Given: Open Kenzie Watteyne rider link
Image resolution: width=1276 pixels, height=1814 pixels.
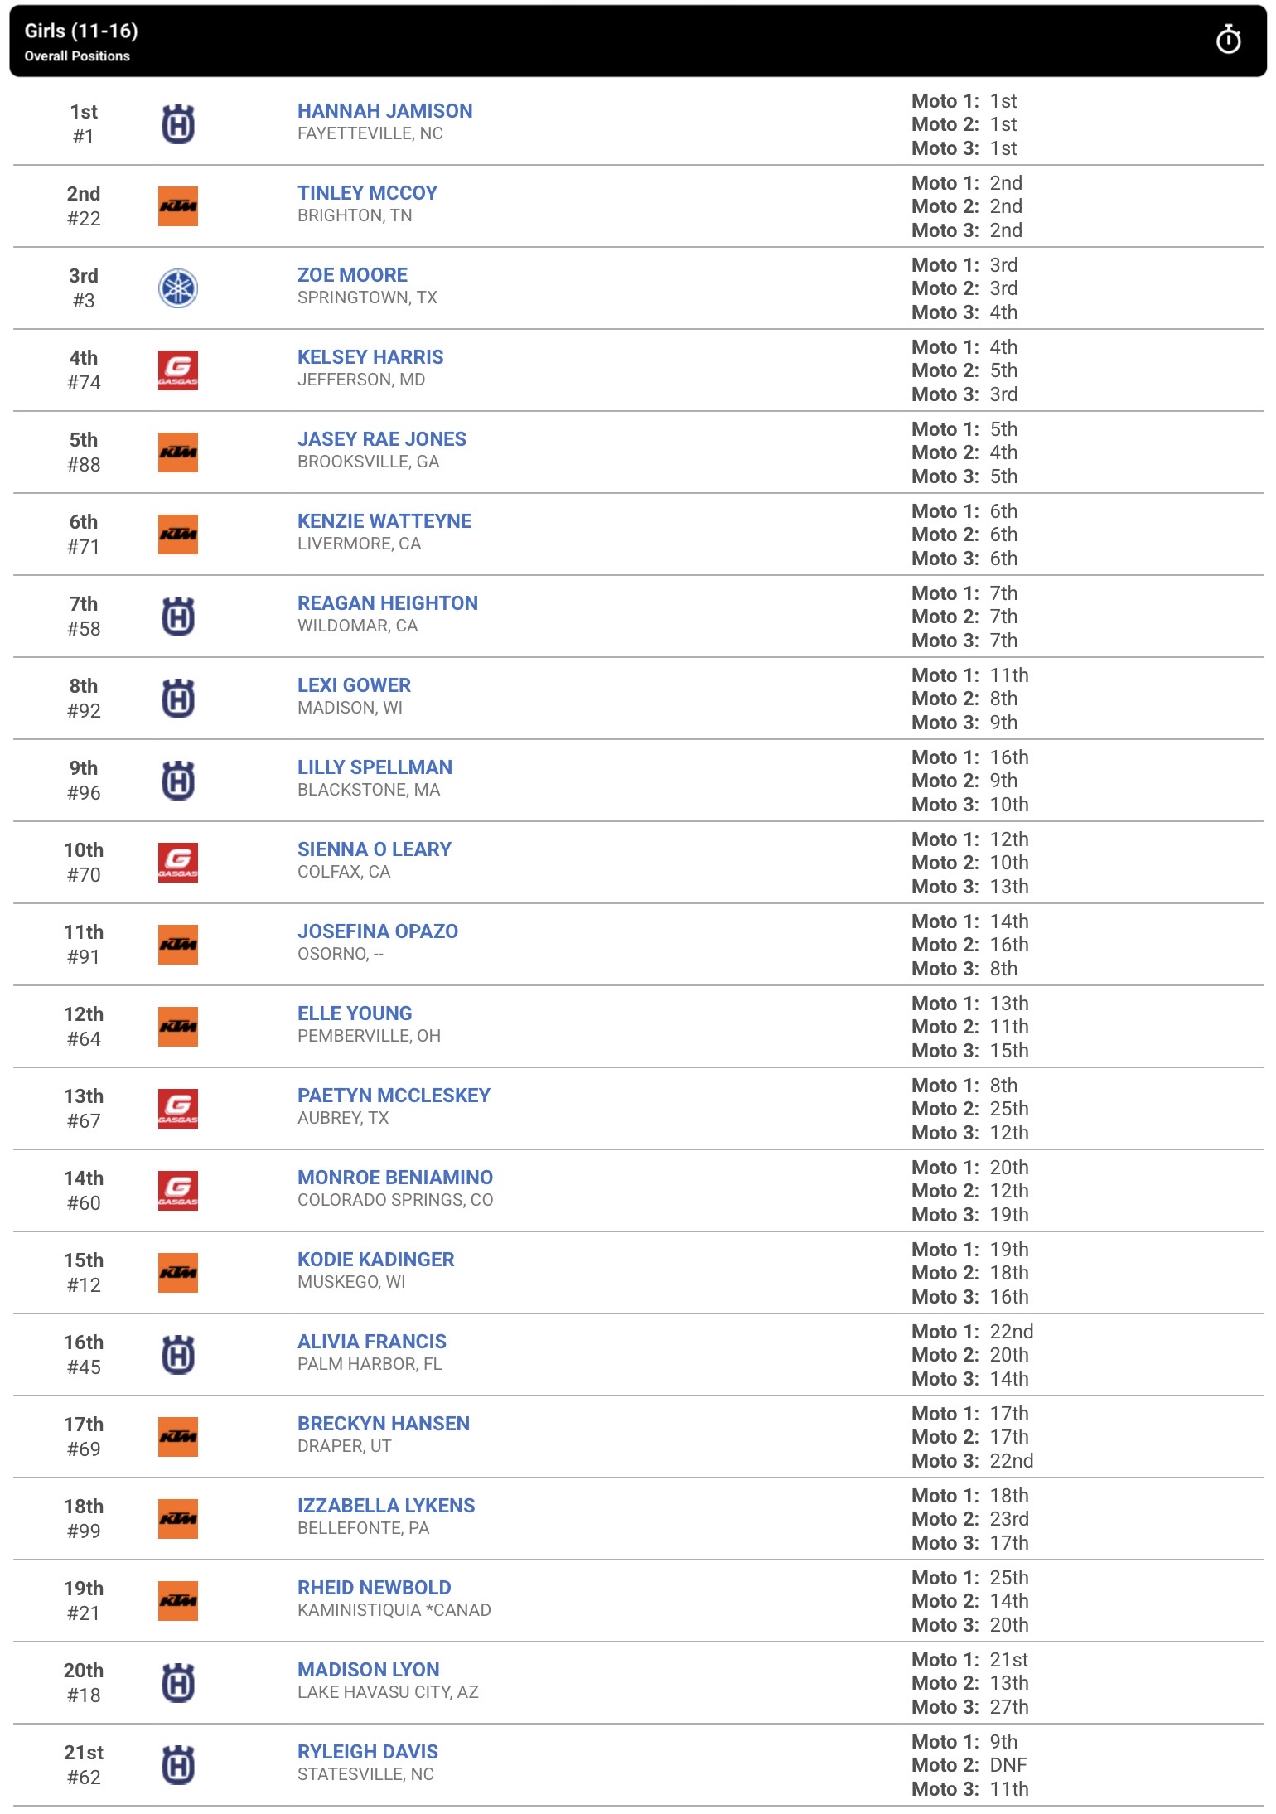Looking at the screenshot, I should [384, 521].
